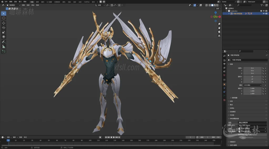Pick the Measure ruler tool
The image size is (269, 149).
tap(4, 47)
